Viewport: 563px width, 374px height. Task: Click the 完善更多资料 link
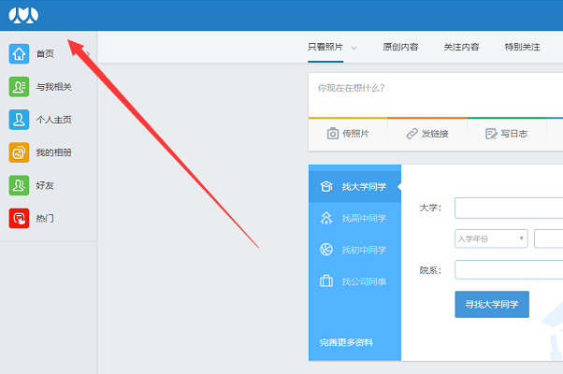[346, 342]
